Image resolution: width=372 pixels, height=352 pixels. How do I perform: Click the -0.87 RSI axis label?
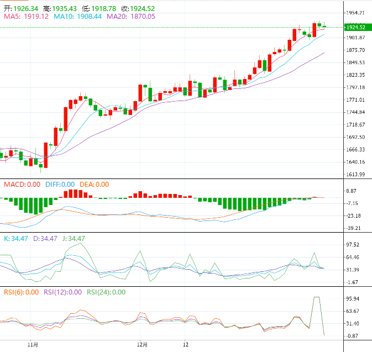[352, 336]
